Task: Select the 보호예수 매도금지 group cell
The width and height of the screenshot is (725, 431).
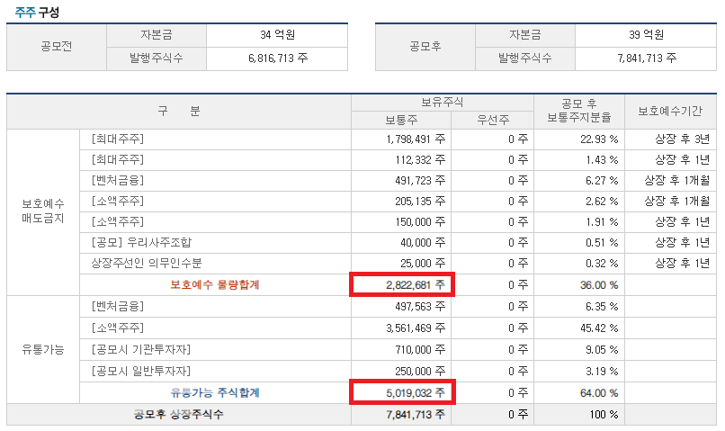Action: pos(43,211)
